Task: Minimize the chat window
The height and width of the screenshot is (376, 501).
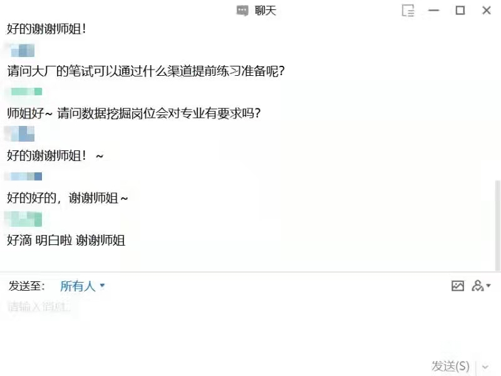Action: point(433,11)
